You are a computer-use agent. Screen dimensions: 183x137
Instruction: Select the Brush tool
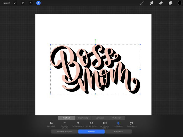click(x=142, y=3)
